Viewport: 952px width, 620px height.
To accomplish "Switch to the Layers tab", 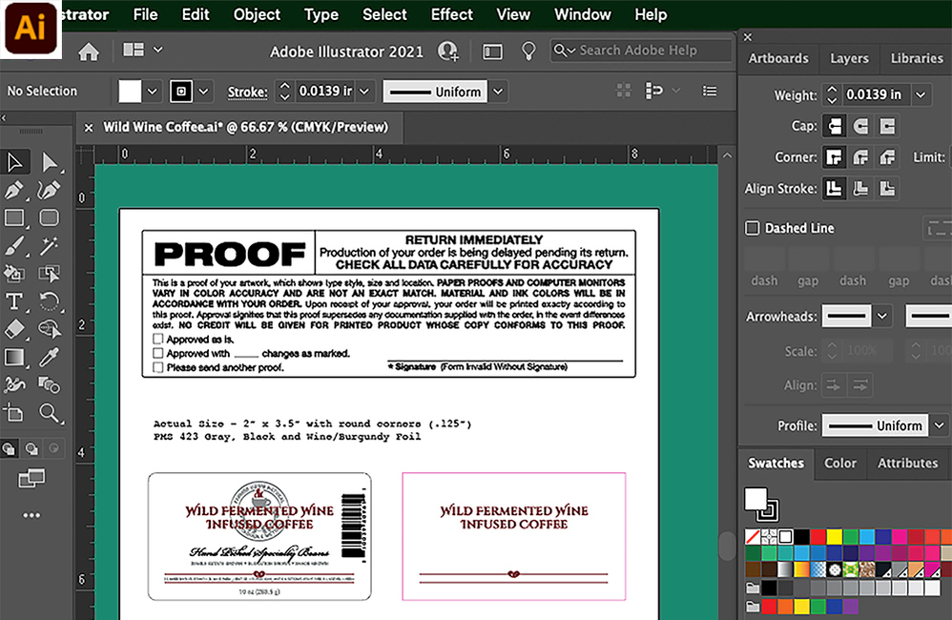I will 849,58.
